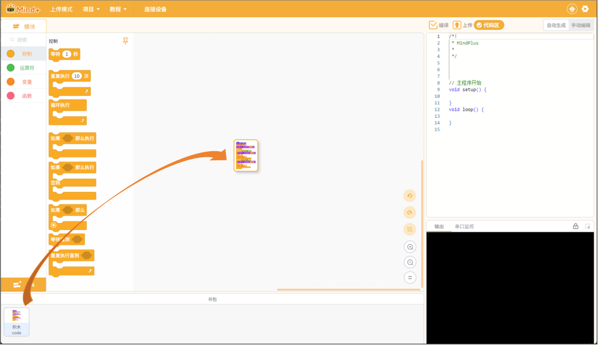Click the clear output icon

[x=587, y=226]
